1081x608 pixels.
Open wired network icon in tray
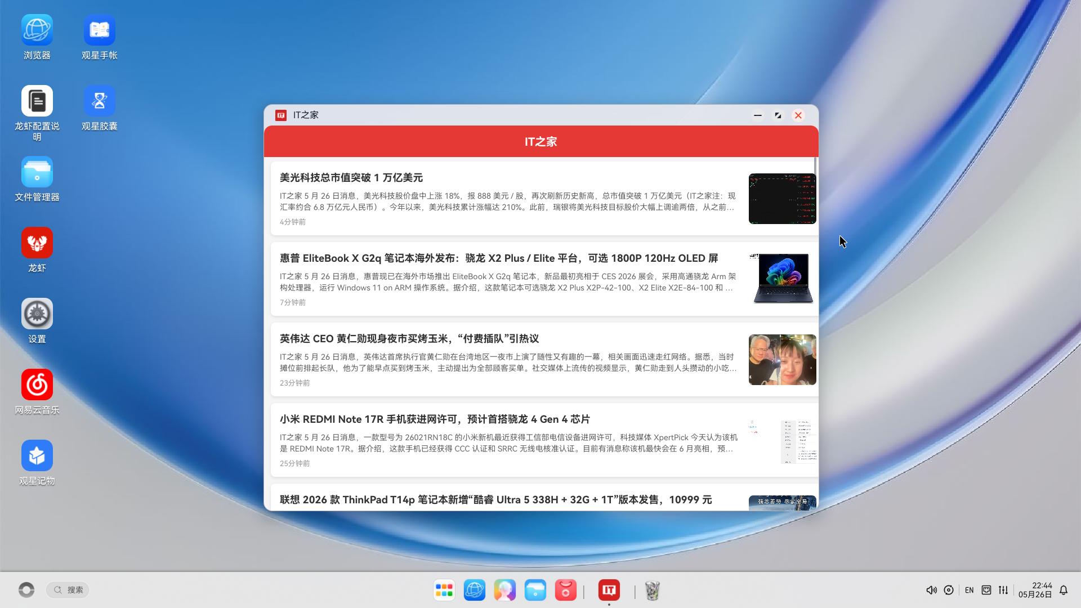click(x=986, y=590)
